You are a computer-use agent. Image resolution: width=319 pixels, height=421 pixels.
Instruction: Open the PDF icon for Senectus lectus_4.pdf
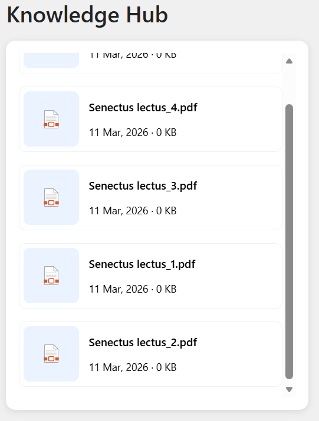51,119
